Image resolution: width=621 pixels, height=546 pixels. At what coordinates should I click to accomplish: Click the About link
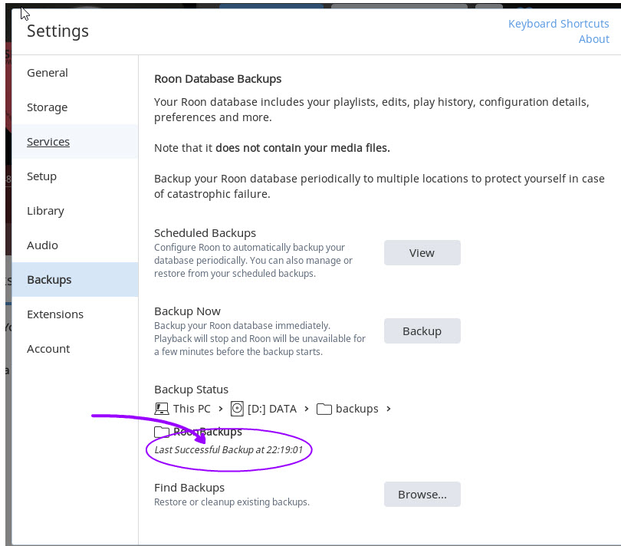593,39
